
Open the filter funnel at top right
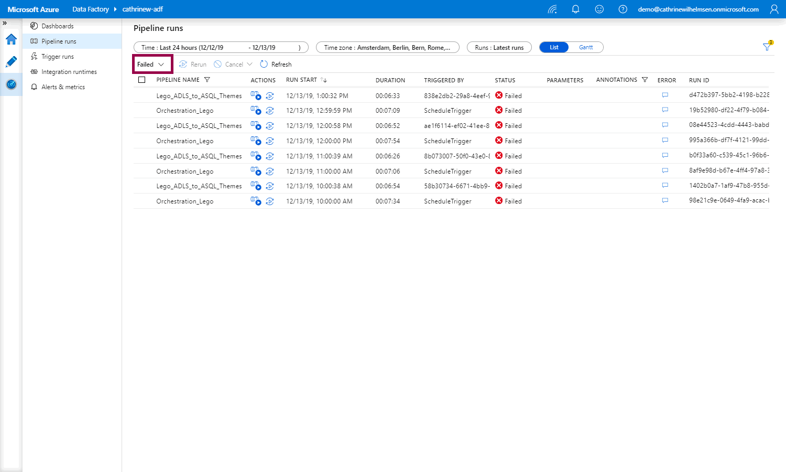(x=767, y=47)
